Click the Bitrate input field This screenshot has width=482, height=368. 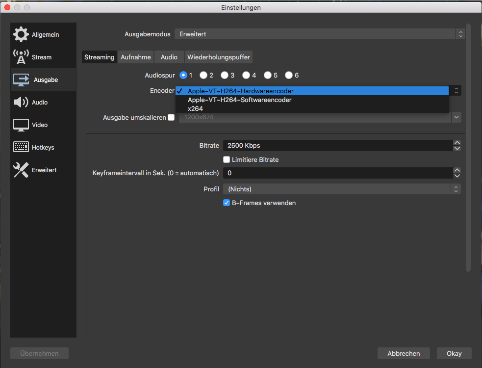336,146
